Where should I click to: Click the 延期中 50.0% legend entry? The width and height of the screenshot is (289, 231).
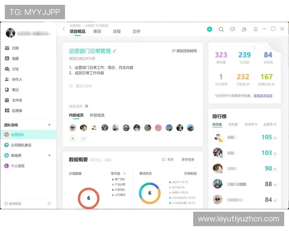click(x=179, y=192)
